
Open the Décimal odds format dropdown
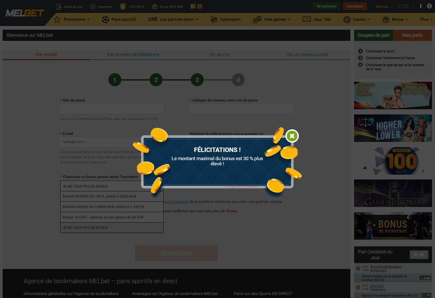[384, 6]
